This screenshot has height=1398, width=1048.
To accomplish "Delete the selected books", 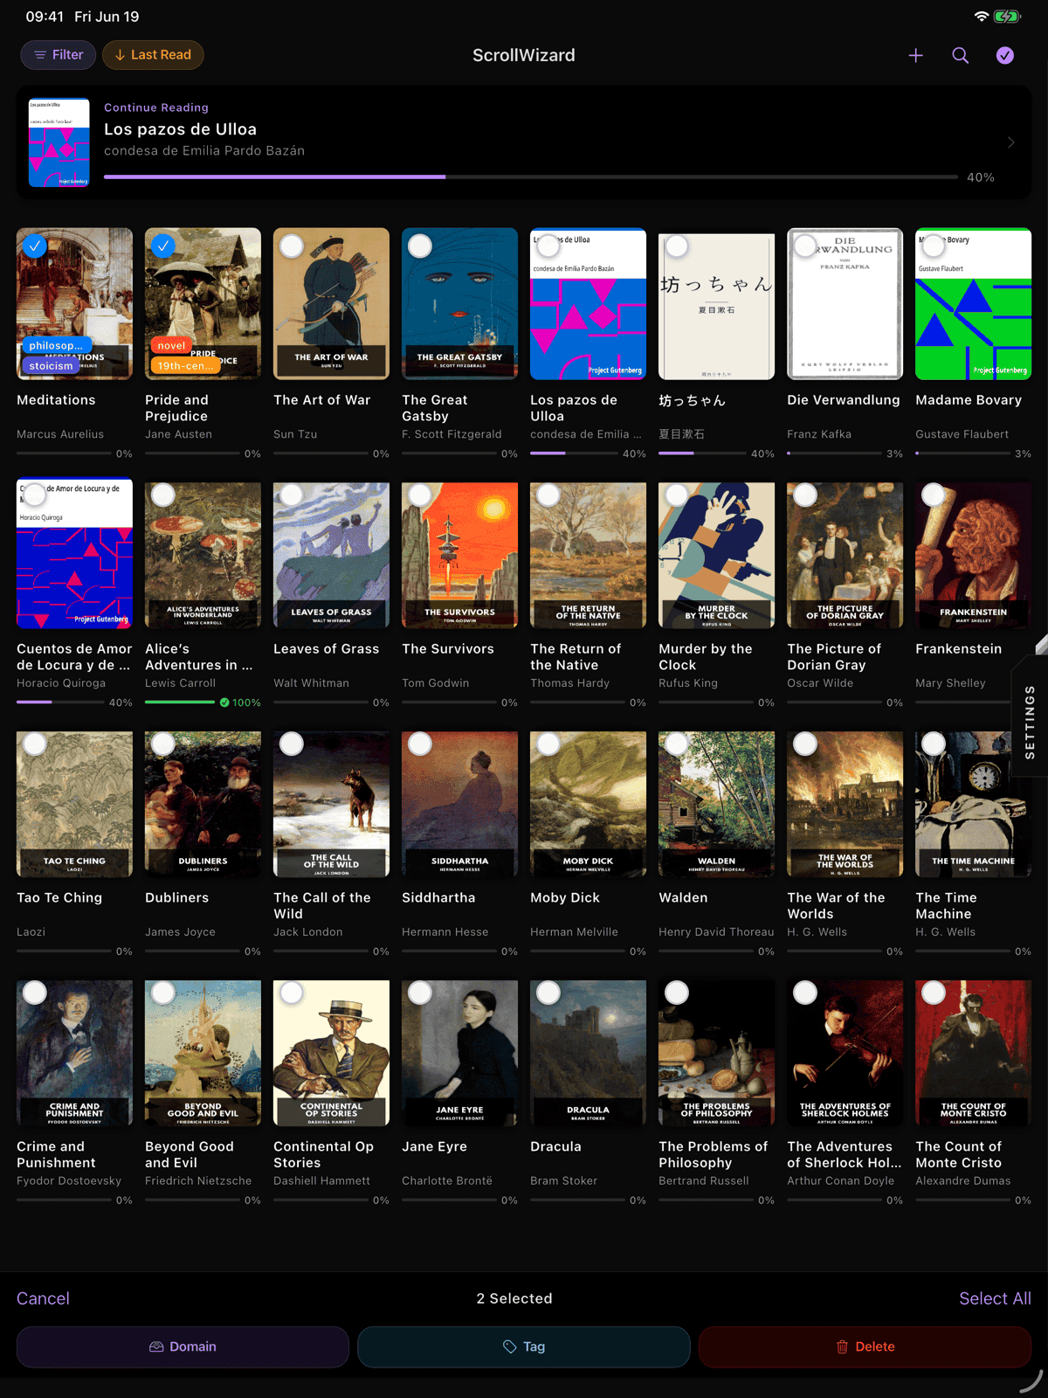I will click(x=865, y=1346).
